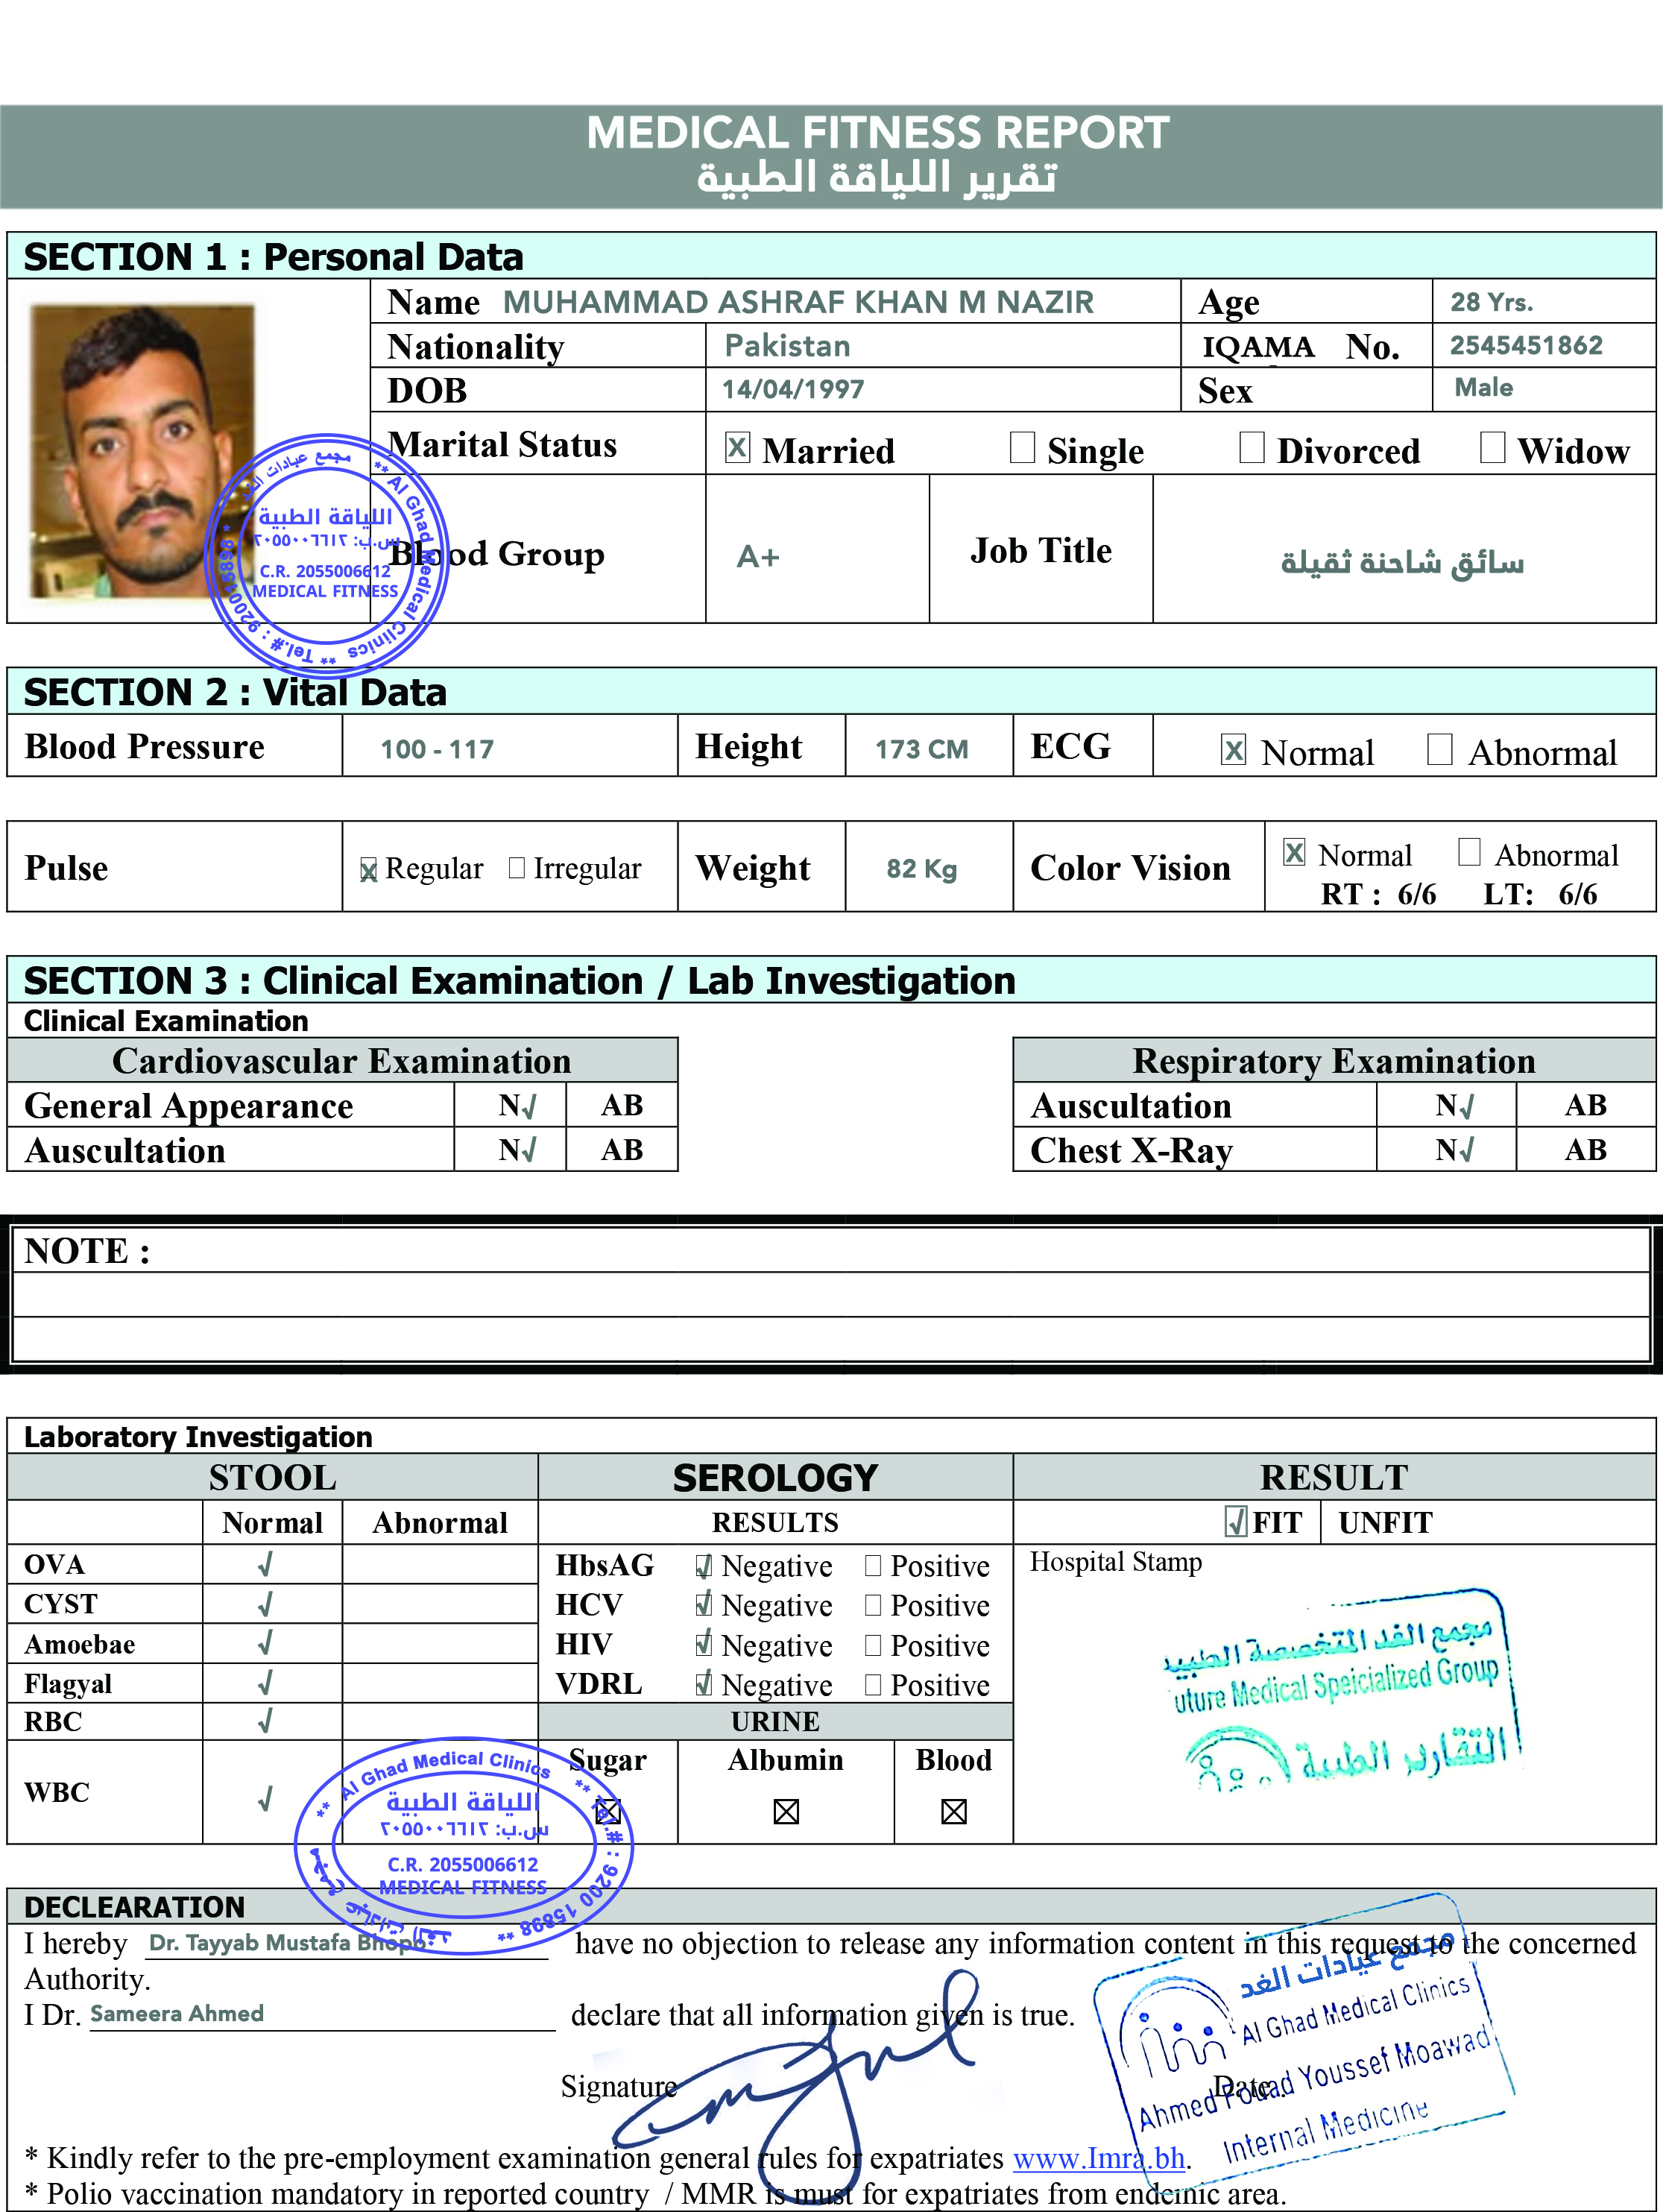Image resolution: width=1663 pixels, height=2212 pixels.
Task: Click the Blood Pressure value field
Action: [437, 749]
